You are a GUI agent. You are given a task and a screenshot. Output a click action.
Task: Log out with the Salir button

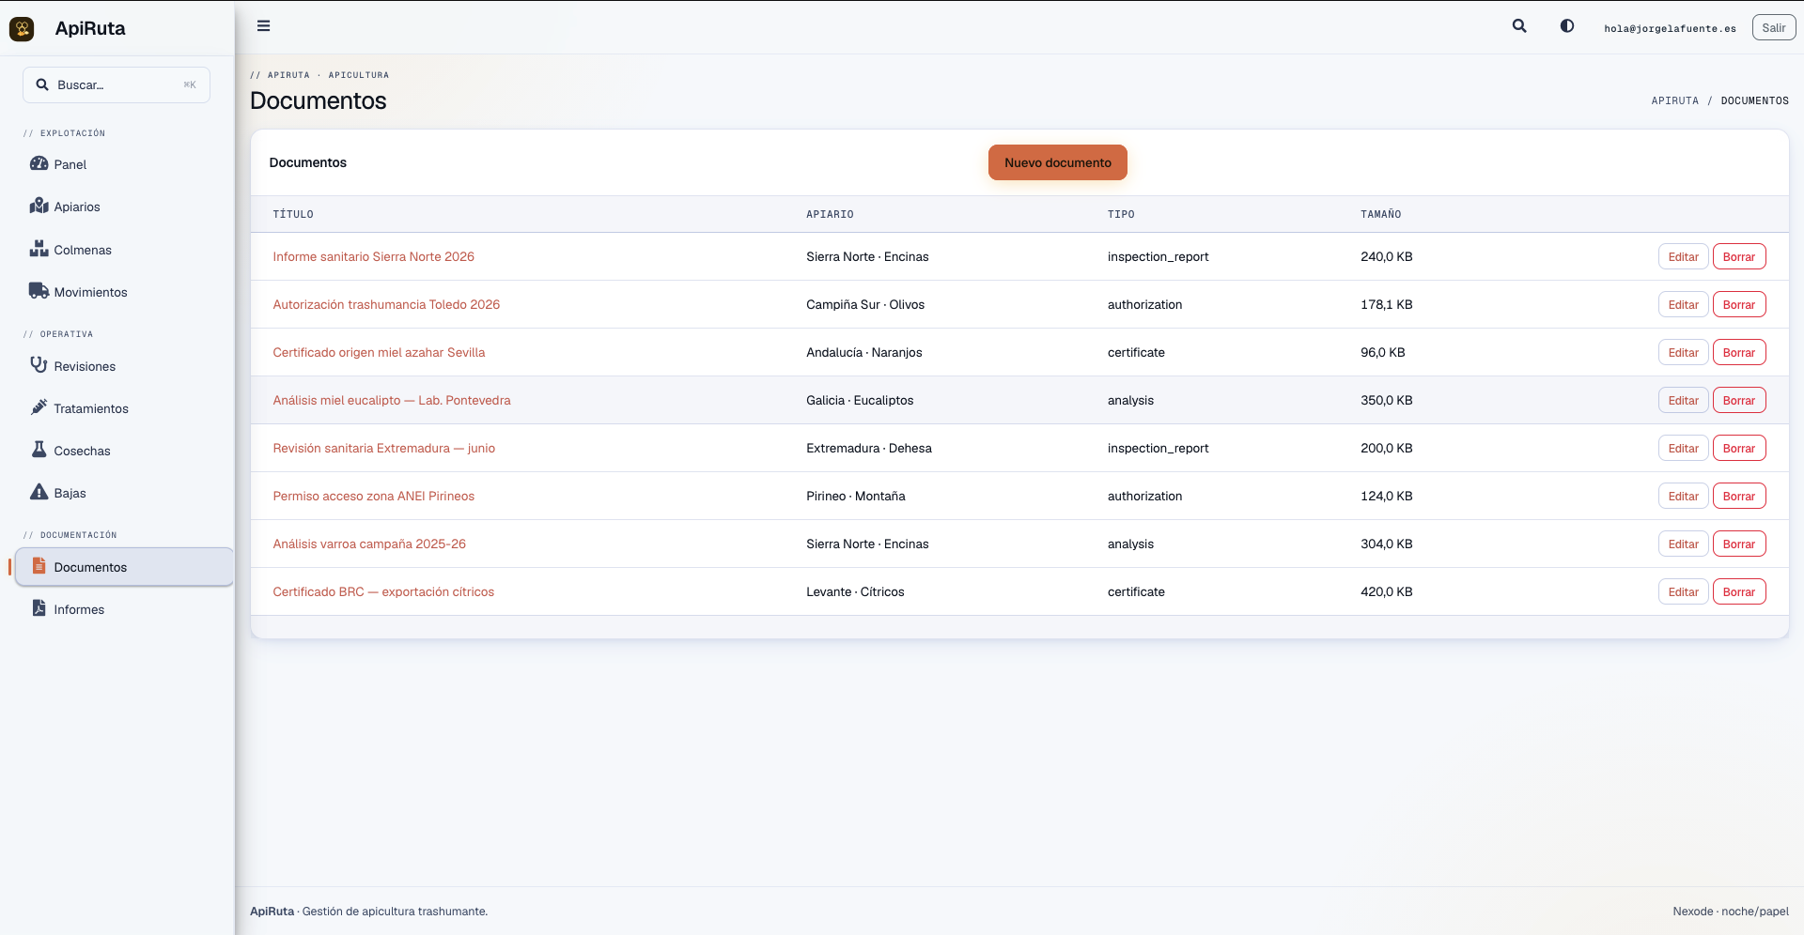[1774, 28]
